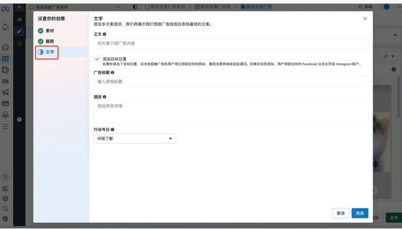Click the 正文 text input field
402x230 pixels.
coord(231,44)
